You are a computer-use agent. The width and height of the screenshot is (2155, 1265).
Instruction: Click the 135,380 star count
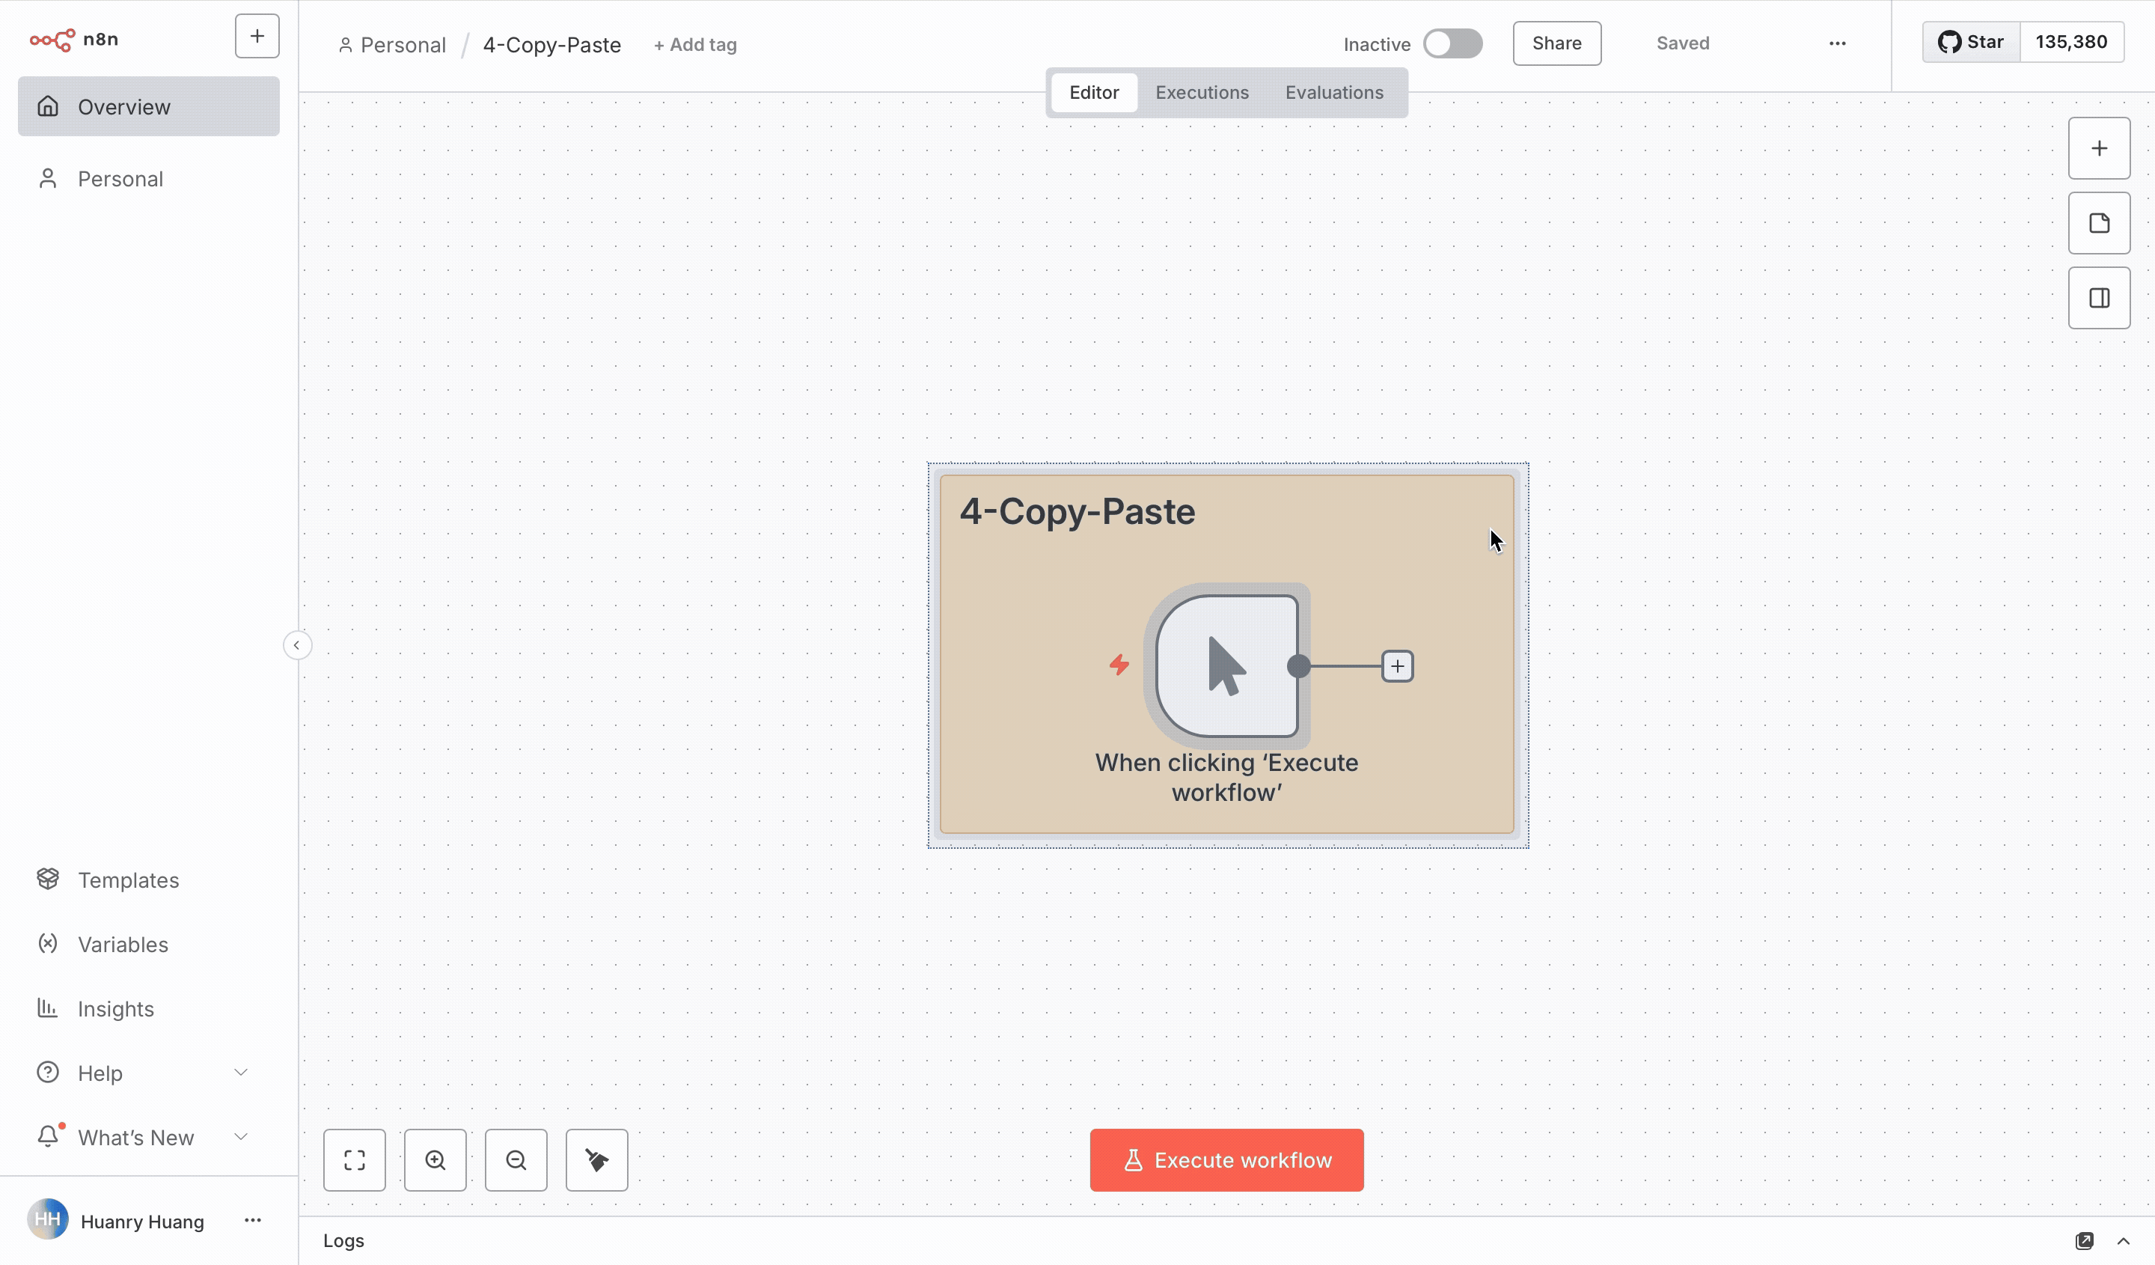point(2071,42)
